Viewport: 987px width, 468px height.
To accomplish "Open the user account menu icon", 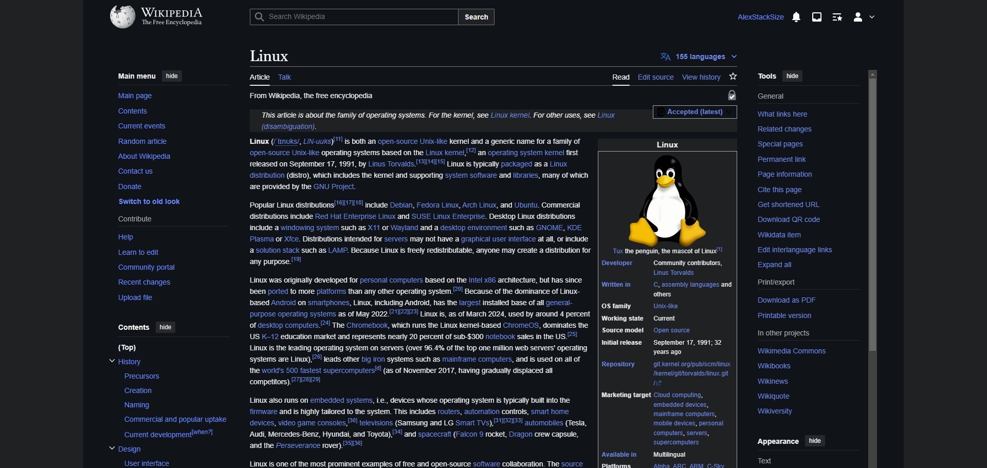I will click(858, 17).
